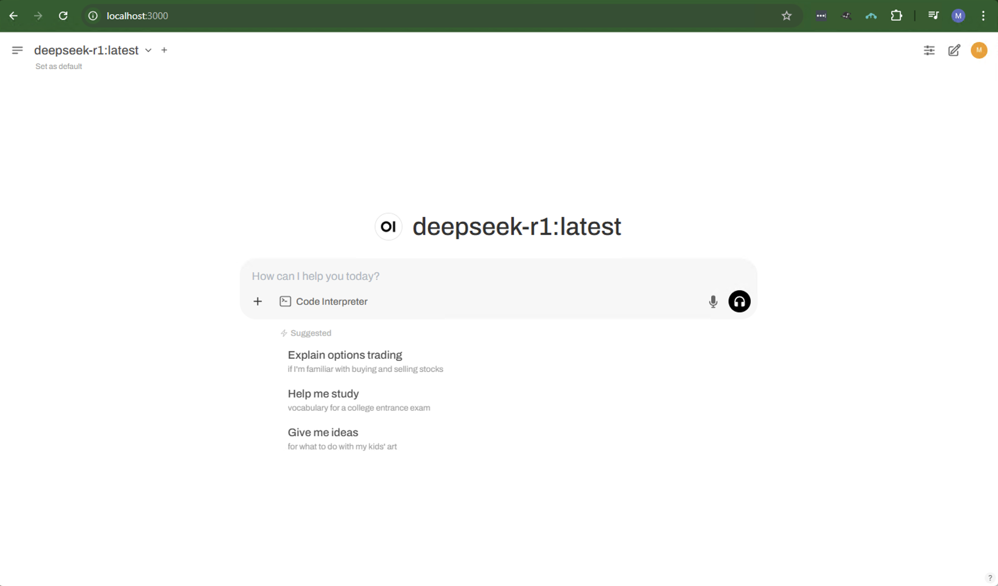
Task: Expand the deepseek-r1:latest model dropdown
Action: [148, 50]
